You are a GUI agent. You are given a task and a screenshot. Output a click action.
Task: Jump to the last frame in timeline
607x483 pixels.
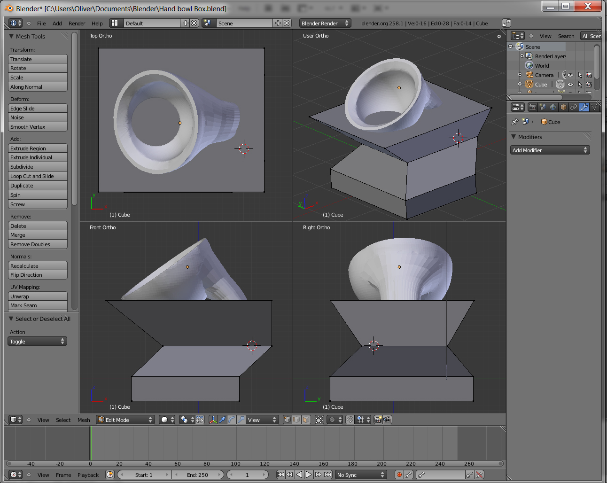[328, 475]
